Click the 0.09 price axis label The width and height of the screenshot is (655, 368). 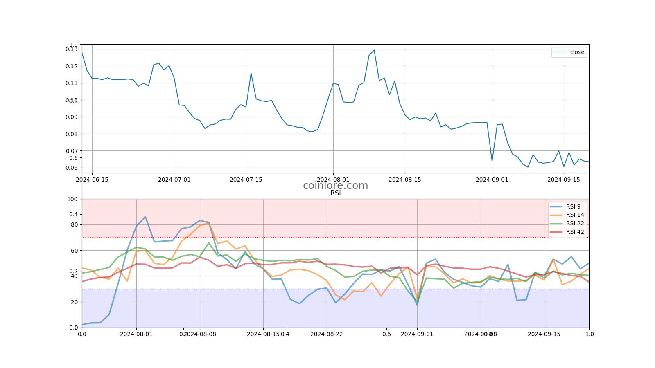[71, 117]
